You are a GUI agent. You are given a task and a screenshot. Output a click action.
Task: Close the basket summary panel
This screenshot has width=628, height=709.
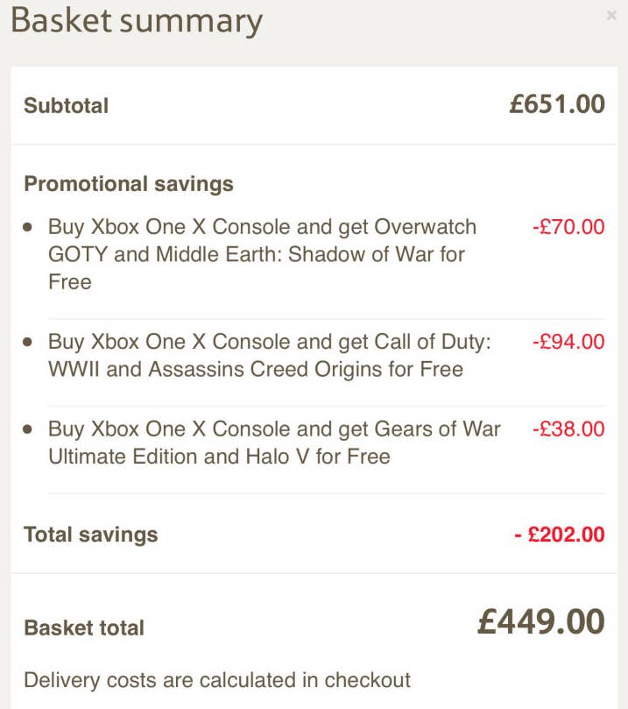click(610, 16)
